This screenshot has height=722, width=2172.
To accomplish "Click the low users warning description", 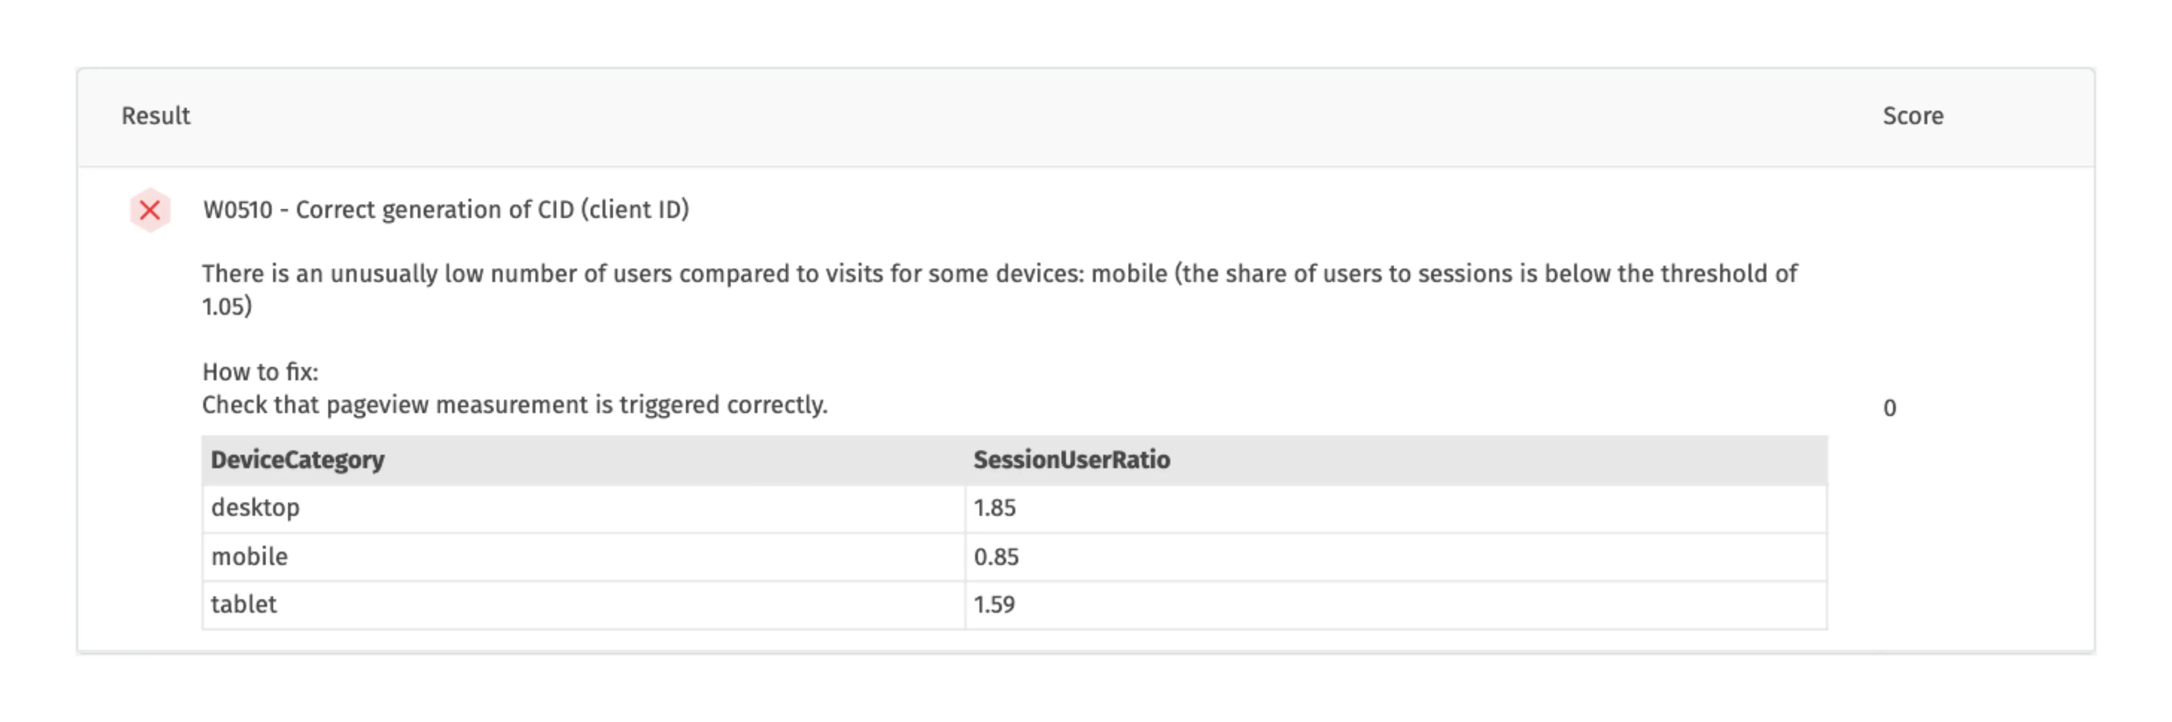I will (x=999, y=289).
